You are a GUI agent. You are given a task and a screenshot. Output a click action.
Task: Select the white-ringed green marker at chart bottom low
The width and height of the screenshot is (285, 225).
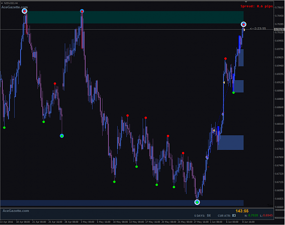pyautogui.click(x=197, y=202)
